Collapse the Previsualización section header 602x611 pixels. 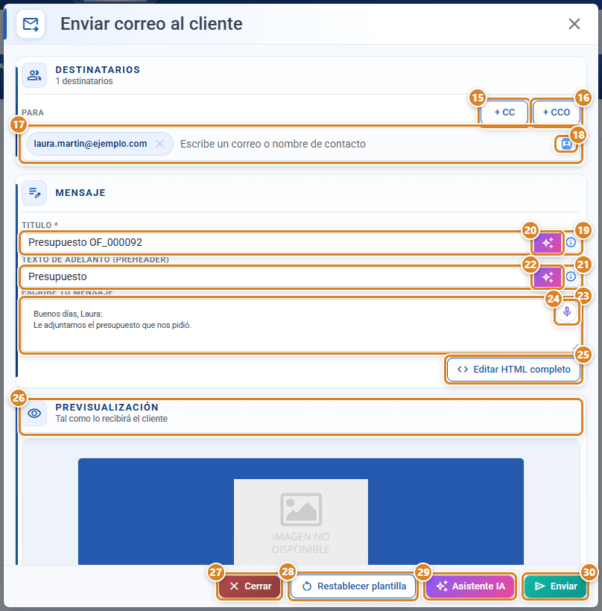300,417
